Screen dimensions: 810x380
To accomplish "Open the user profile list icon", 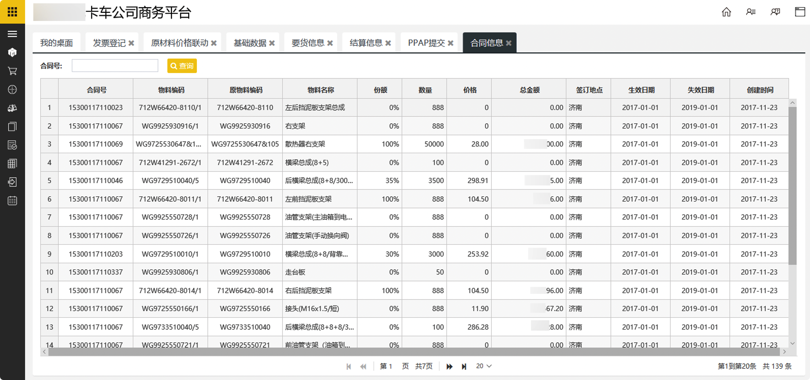I will [751, 12].
